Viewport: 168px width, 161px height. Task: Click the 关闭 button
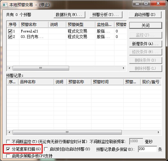[x=146, y=26]
